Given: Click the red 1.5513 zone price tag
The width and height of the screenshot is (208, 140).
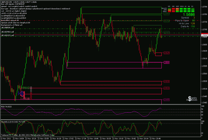Looking at the screenshot, I should click(167, 88).
